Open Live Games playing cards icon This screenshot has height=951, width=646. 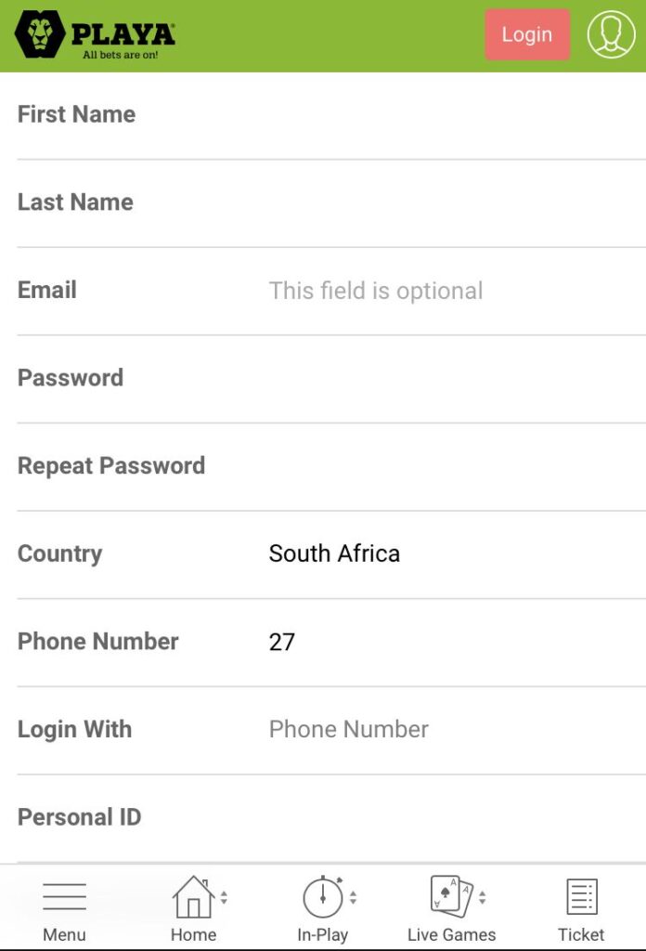coord(451,896)
